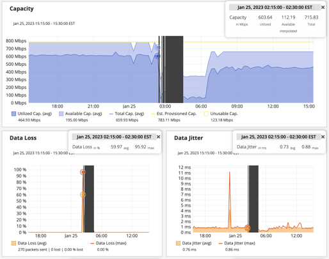Click the Data Jitter tooltip date range header
The image size is (329, 259).
pos(278,137)
